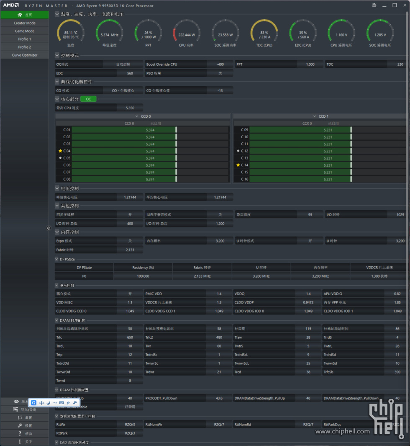Click the gold star next to core C 14
The width and height of the screenshot is (410, 446).
238,165
